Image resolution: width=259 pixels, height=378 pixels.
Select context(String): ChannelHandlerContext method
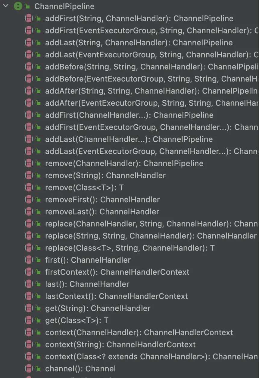pos(120,344)
